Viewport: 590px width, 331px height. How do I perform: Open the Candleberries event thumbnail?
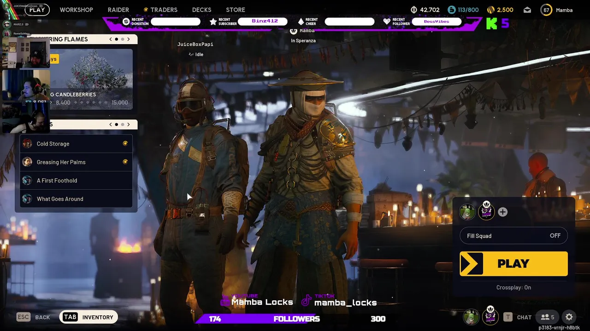point(91,79)
